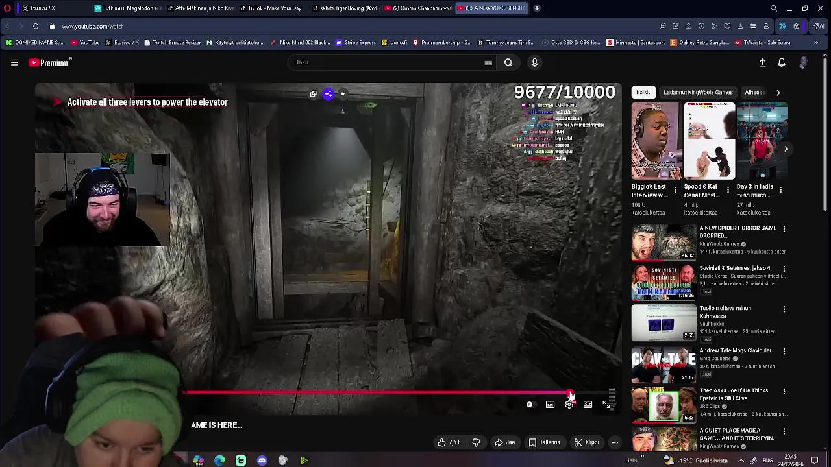Screen dimensions: 831x467
Task: Open A NEW SPIDER HORROR GAME video
Action: pyautogui.click(x=664, y=242)
